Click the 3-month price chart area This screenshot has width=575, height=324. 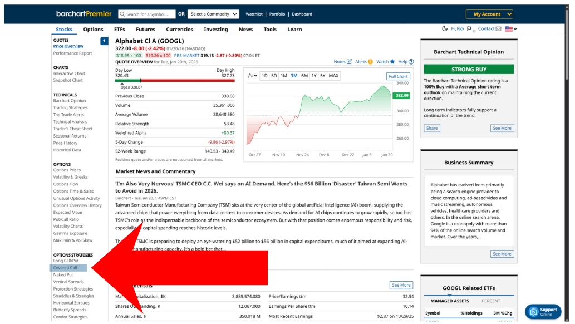click(x=319, y=116)
